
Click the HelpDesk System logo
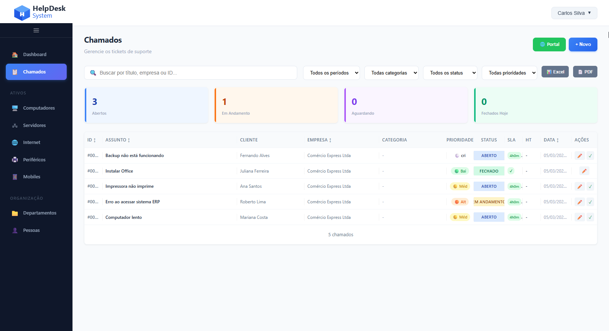pos(40,13)
